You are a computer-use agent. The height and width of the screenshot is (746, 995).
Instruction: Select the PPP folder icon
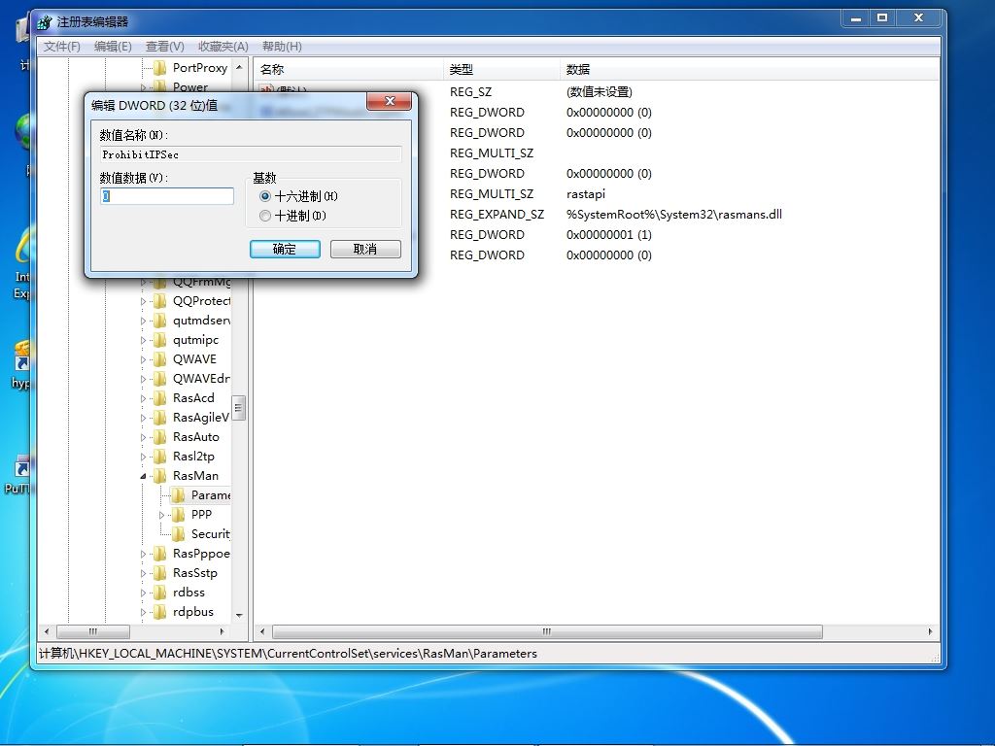pos(179,515)
